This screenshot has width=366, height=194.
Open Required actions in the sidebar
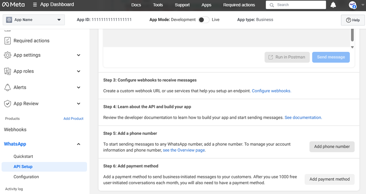pyautogui.click(x=31, y=41)
